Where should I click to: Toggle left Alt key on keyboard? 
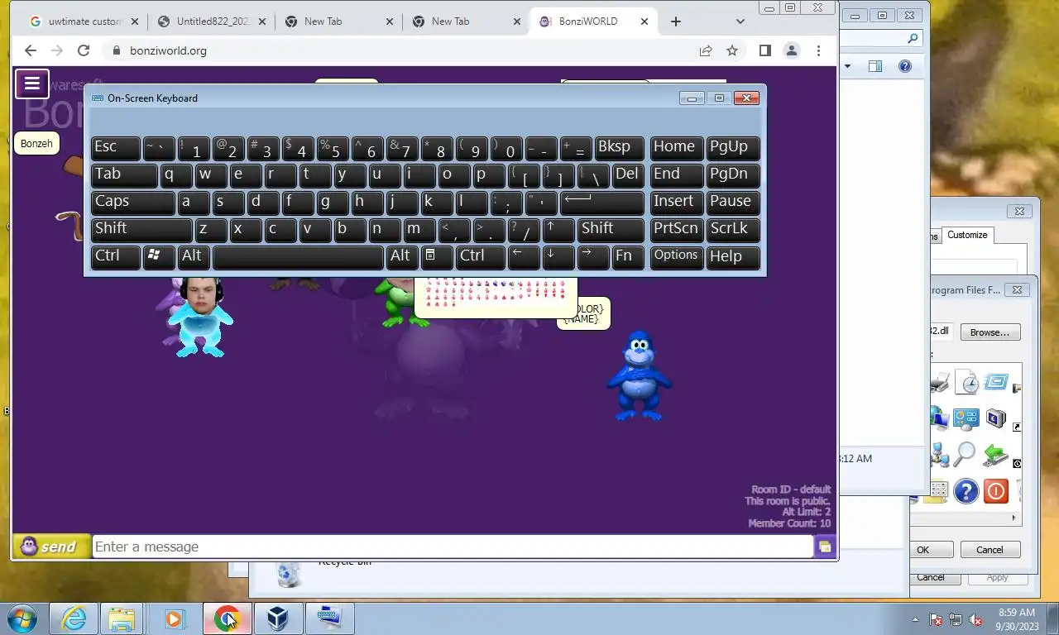(194, 257)
